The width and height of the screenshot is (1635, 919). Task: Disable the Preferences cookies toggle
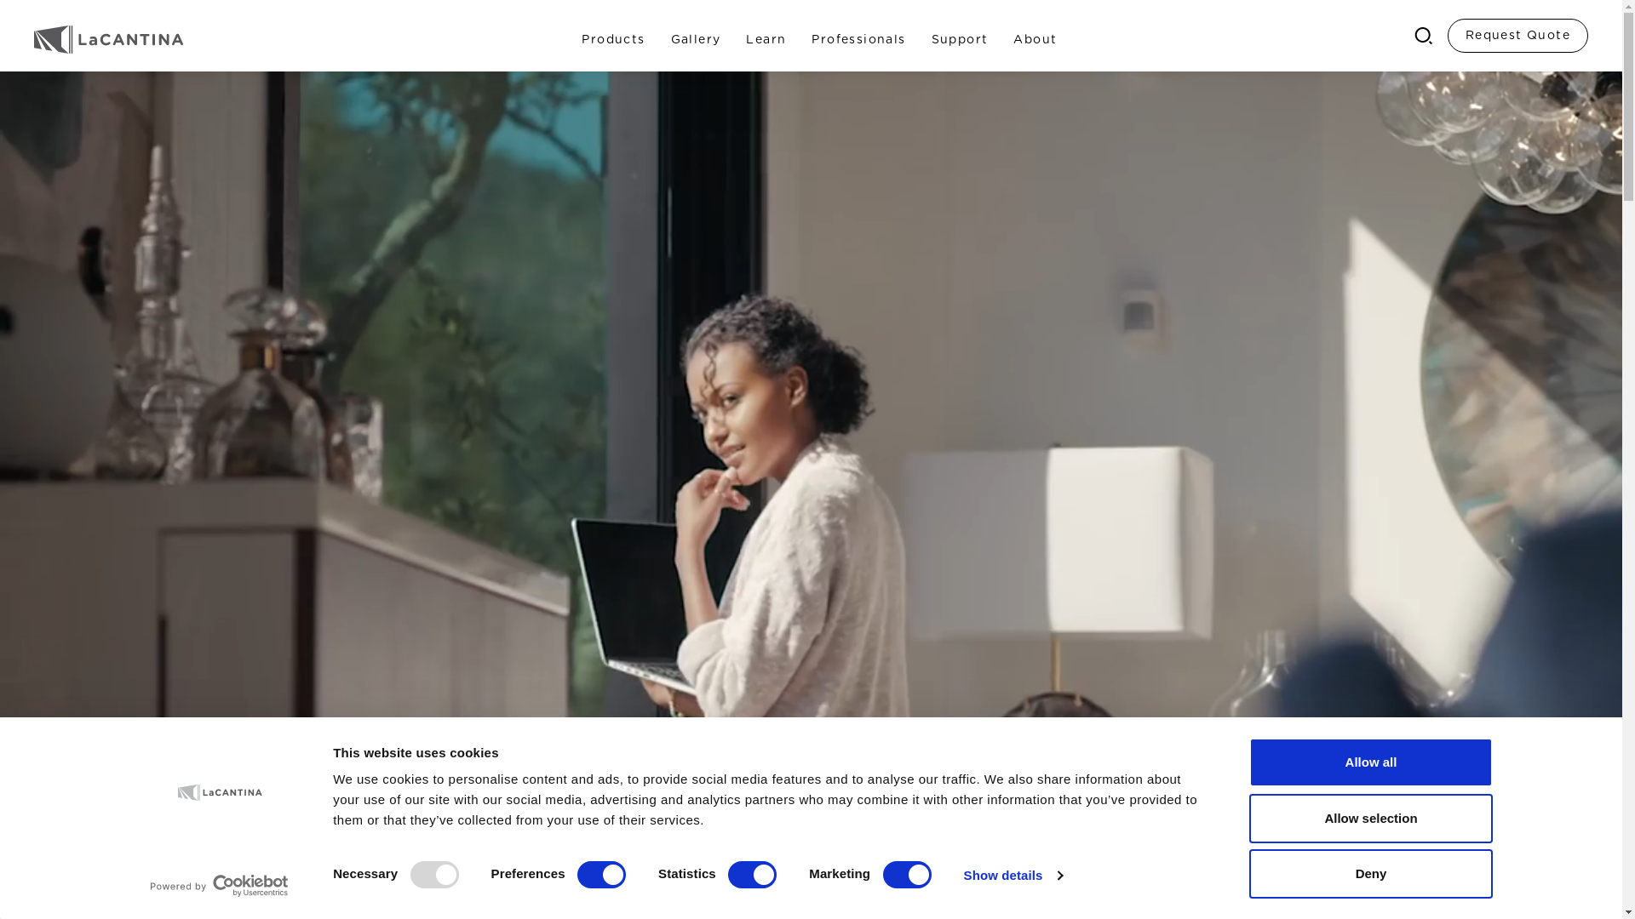(601, 875)
